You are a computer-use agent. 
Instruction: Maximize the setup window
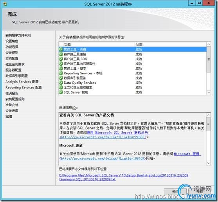click(199, 3)
